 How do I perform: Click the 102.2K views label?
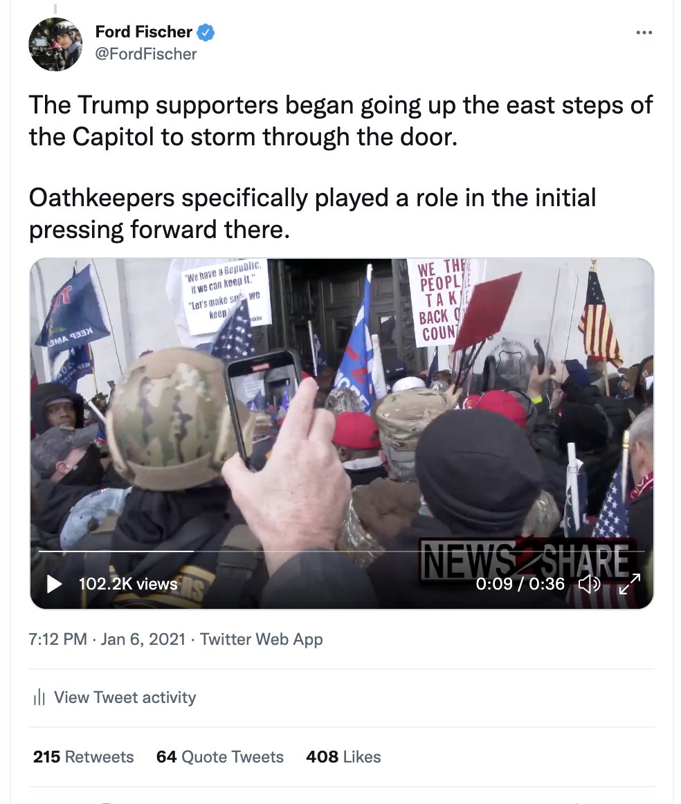coord(128,583)
